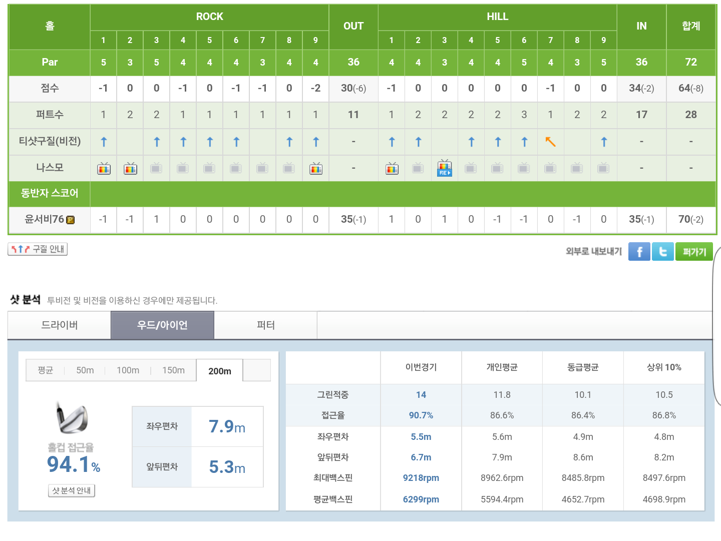This screenshot has height=541, width=721.
Task: Switch to the 드라이버 tab
Action: 59,325
